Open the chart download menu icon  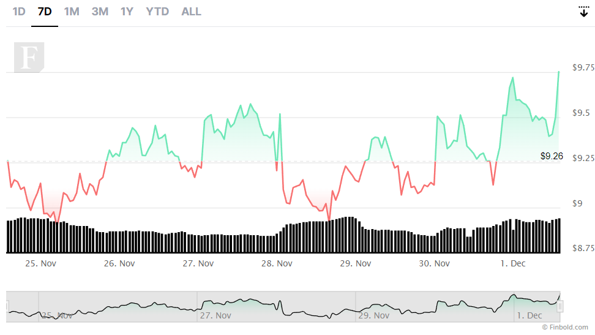click(583, 12)
